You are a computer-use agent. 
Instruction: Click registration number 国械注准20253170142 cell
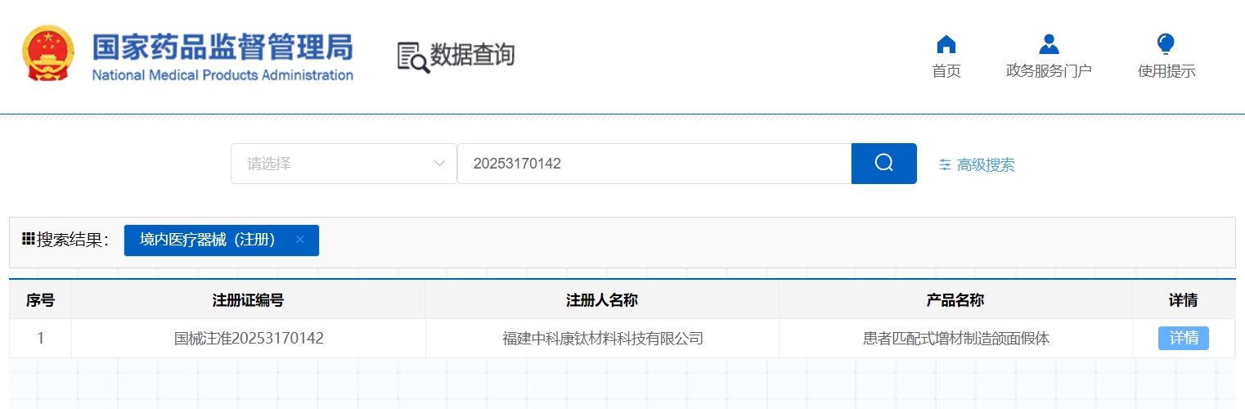[x=249, y=338]
